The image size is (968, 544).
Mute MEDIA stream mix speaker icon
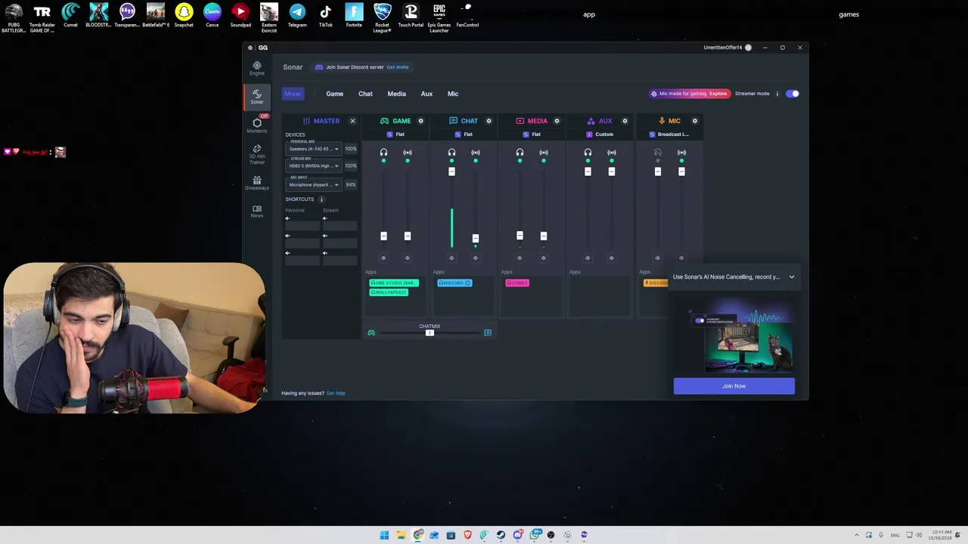(543, 258)
